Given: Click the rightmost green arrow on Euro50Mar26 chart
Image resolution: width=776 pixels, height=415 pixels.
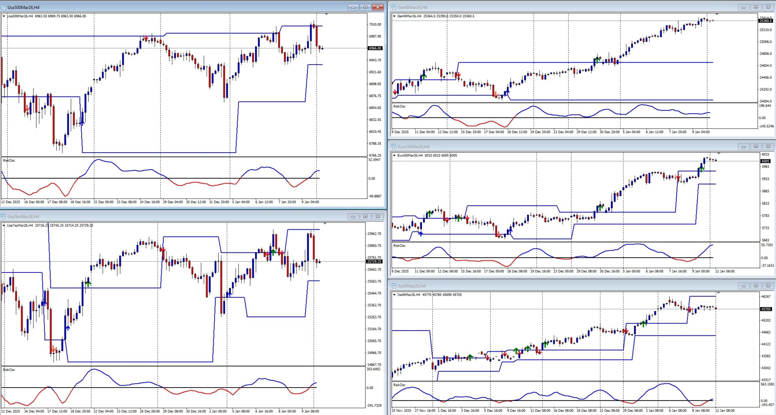Looking at the screenshot, I should pos(701,168).
